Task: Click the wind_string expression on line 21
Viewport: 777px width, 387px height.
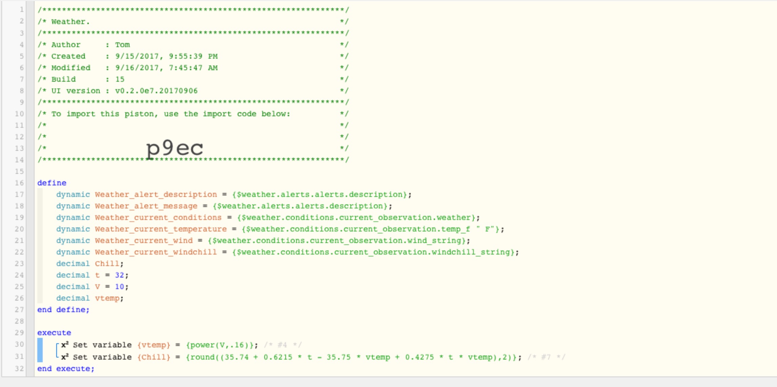Action: pyautogui.click(x=337, y=241)
